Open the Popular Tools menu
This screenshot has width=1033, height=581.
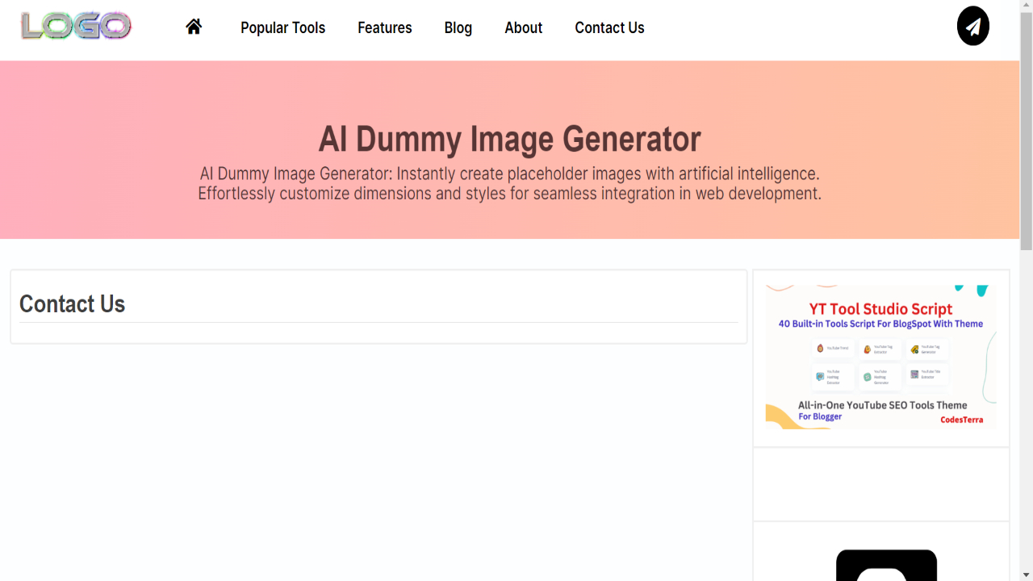(282, 27)
